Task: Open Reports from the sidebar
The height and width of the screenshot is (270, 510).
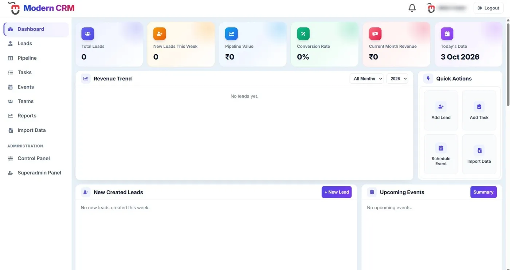Action: pos(36,116)
